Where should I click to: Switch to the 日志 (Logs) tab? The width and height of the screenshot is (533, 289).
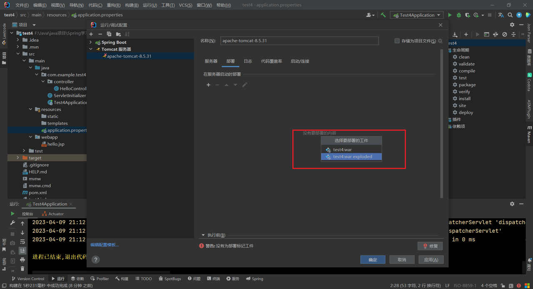coord(248,61)
